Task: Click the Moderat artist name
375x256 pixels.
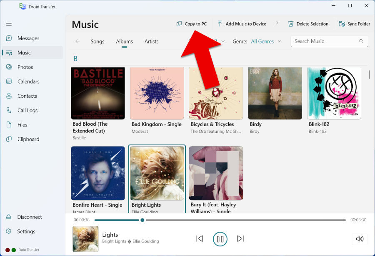Action: click(140, 132)
